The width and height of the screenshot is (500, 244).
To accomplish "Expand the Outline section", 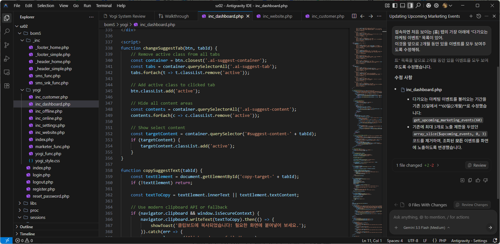I will 56,227.
